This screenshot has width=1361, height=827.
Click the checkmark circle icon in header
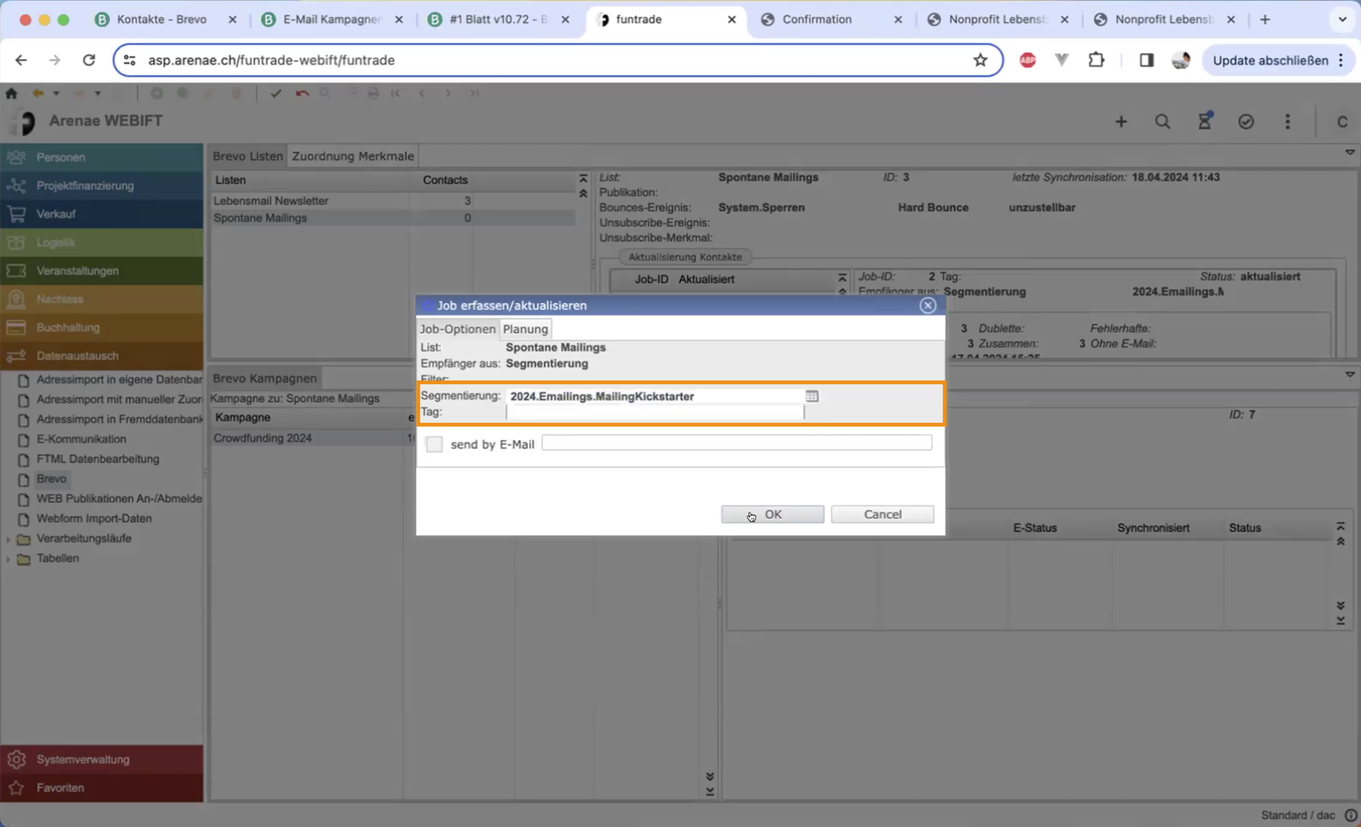coord(1246,122)
